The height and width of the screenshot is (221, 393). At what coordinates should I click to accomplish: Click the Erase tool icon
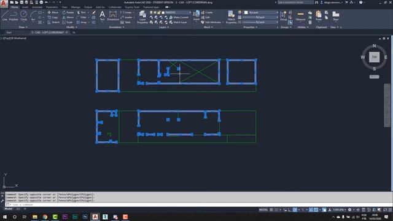pos(94,12)
